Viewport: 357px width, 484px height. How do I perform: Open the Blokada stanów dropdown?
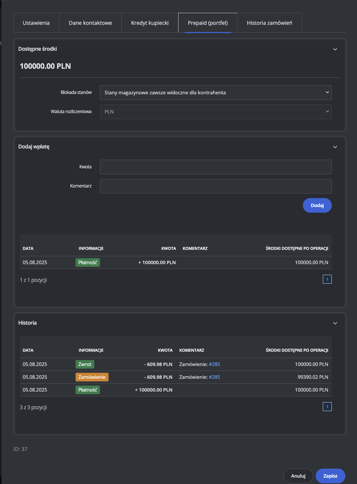click(216, 92)
